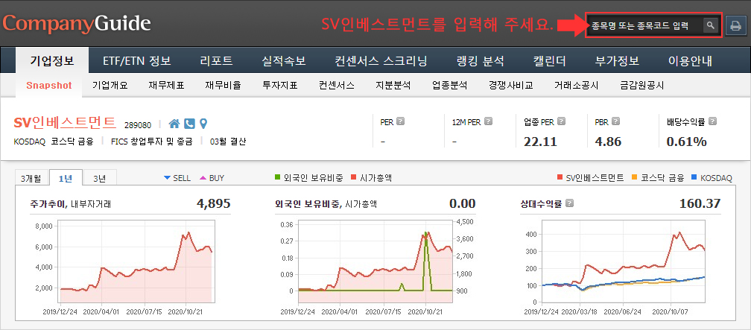This screenshot has height=330, width=751.
Task: Click the location pin icon
Action: click(x=203, y=124)
